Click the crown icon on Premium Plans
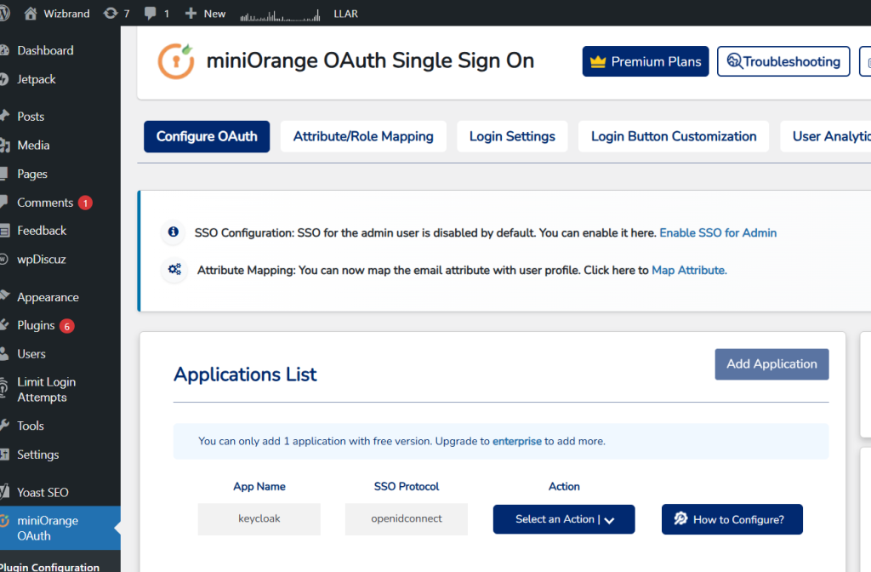The width and height of the screenshot is (871, 572). click(598, 61)
